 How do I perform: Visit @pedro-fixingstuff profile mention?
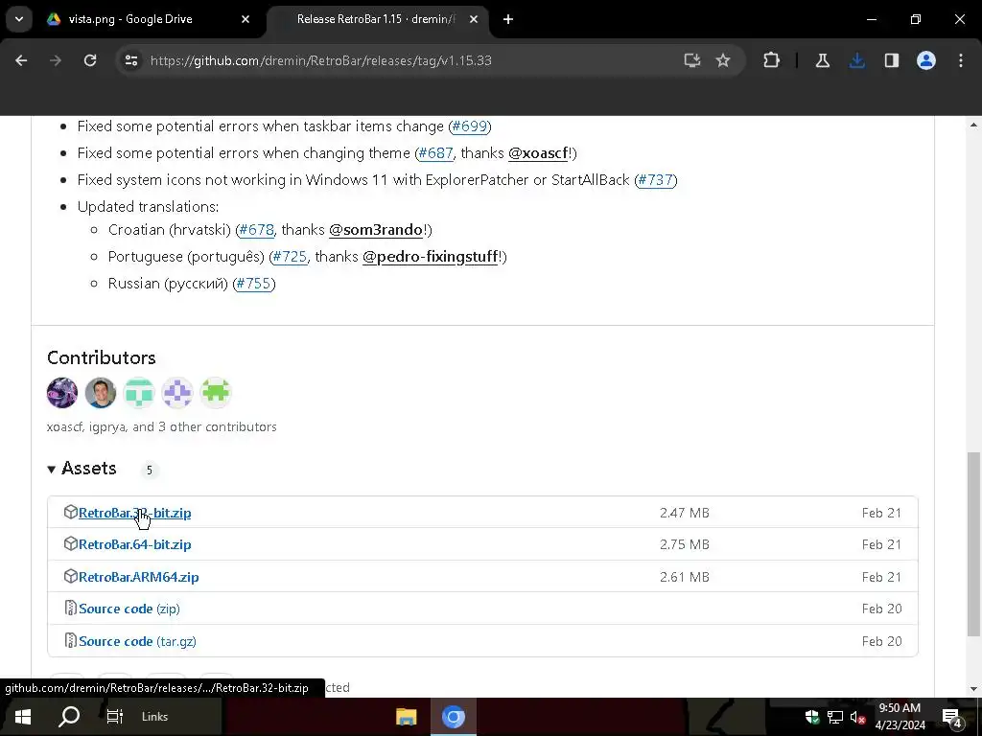coord(431,257)
